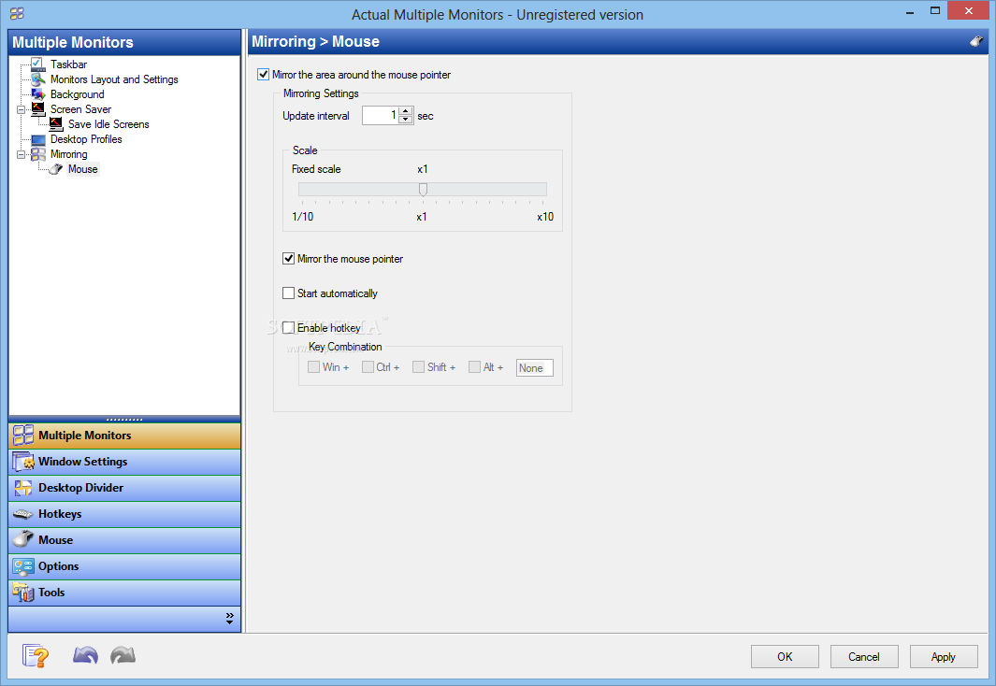Click the Cancel button

click(x=864, y=657)
